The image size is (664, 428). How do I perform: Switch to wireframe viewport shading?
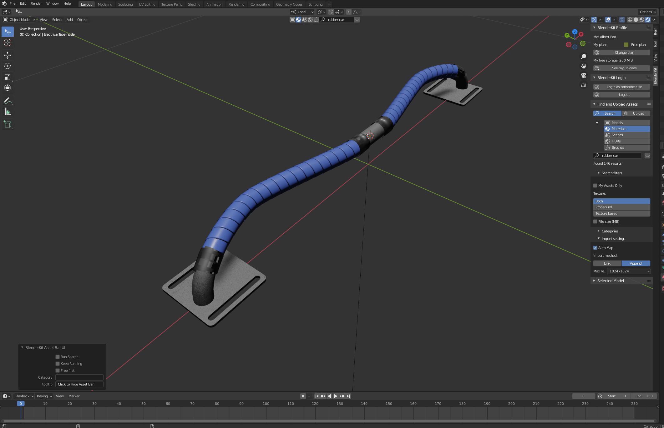coord(630,20)
